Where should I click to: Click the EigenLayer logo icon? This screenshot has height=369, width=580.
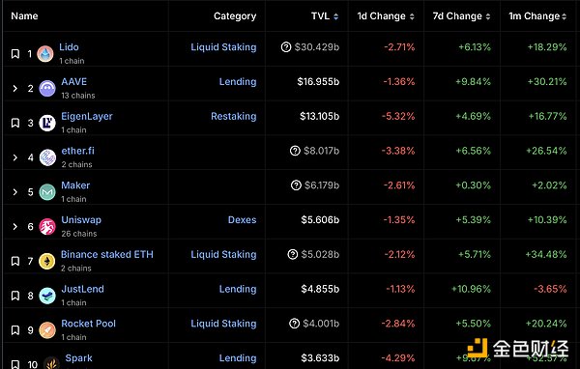click(x=47, y=123)
